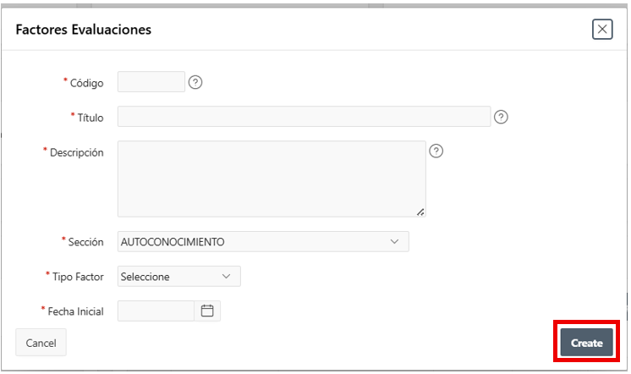Grab the Descripción textarea resize handle
631x374 pixels.
click(x=420, y=212)
